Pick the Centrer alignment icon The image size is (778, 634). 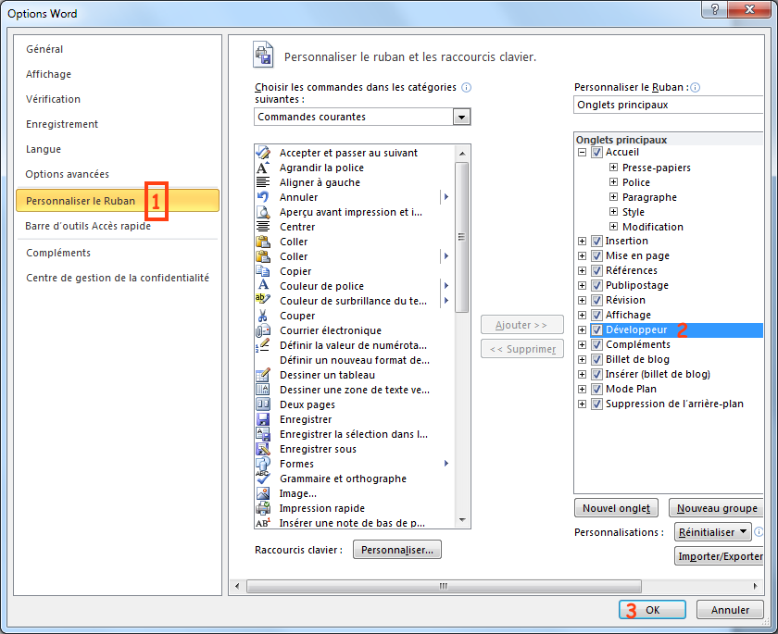[263, 227]
